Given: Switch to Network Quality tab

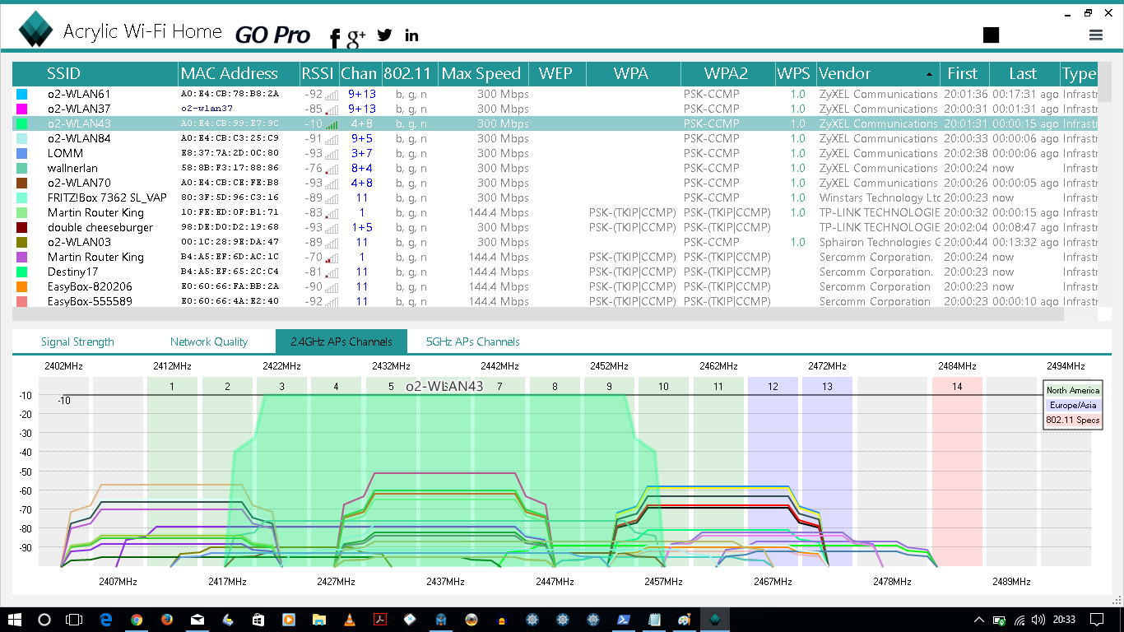Looking at the screenshot, I should (209, 342).
